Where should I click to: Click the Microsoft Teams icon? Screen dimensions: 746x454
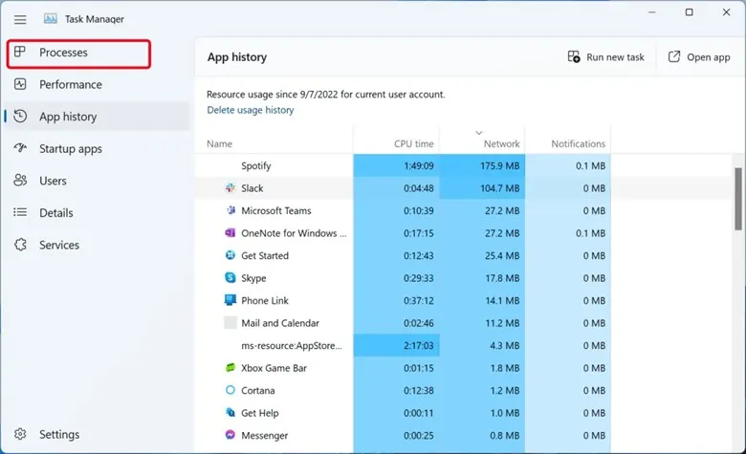coord(230,210)
